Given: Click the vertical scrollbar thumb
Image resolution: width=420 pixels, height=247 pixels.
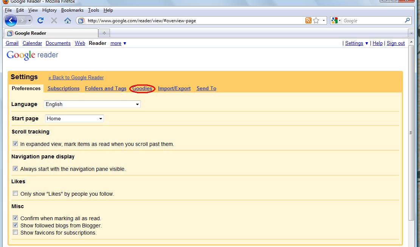Looking at the screenshot, I should tap(411, 133).
